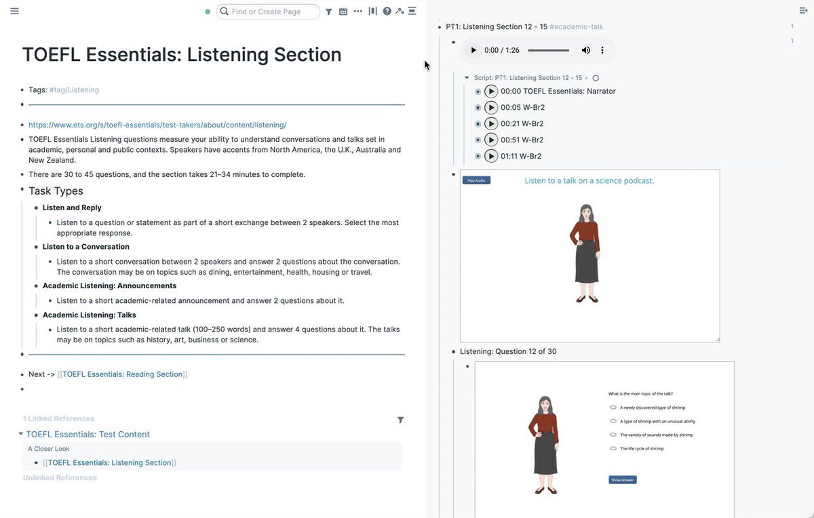
Task: Click the Academic Listening: Talks bullet text
Action: click(x=90, y=315)
